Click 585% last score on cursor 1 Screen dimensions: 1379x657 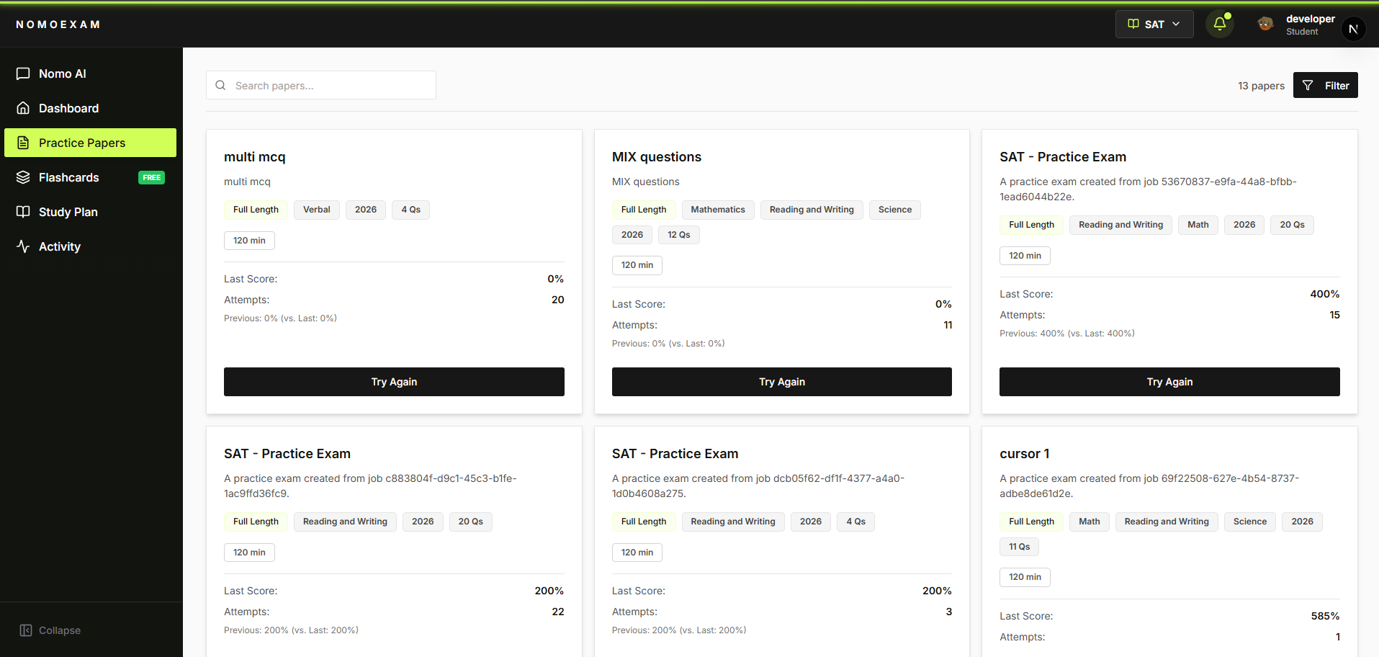coord(1326,616)
